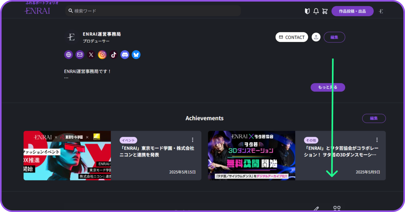
Task: Click the share upload icon beside CONTACT
Action: (316, 37)
